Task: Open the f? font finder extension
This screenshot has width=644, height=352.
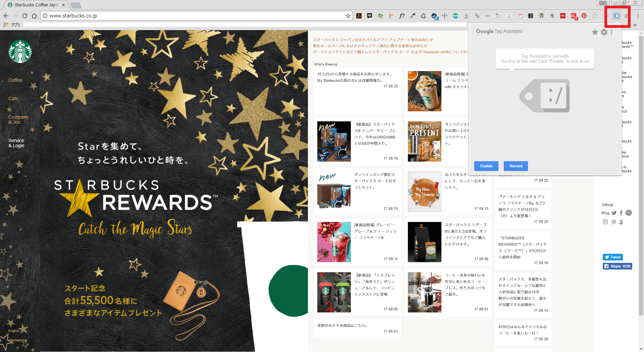Action: (x=402, y=16)
